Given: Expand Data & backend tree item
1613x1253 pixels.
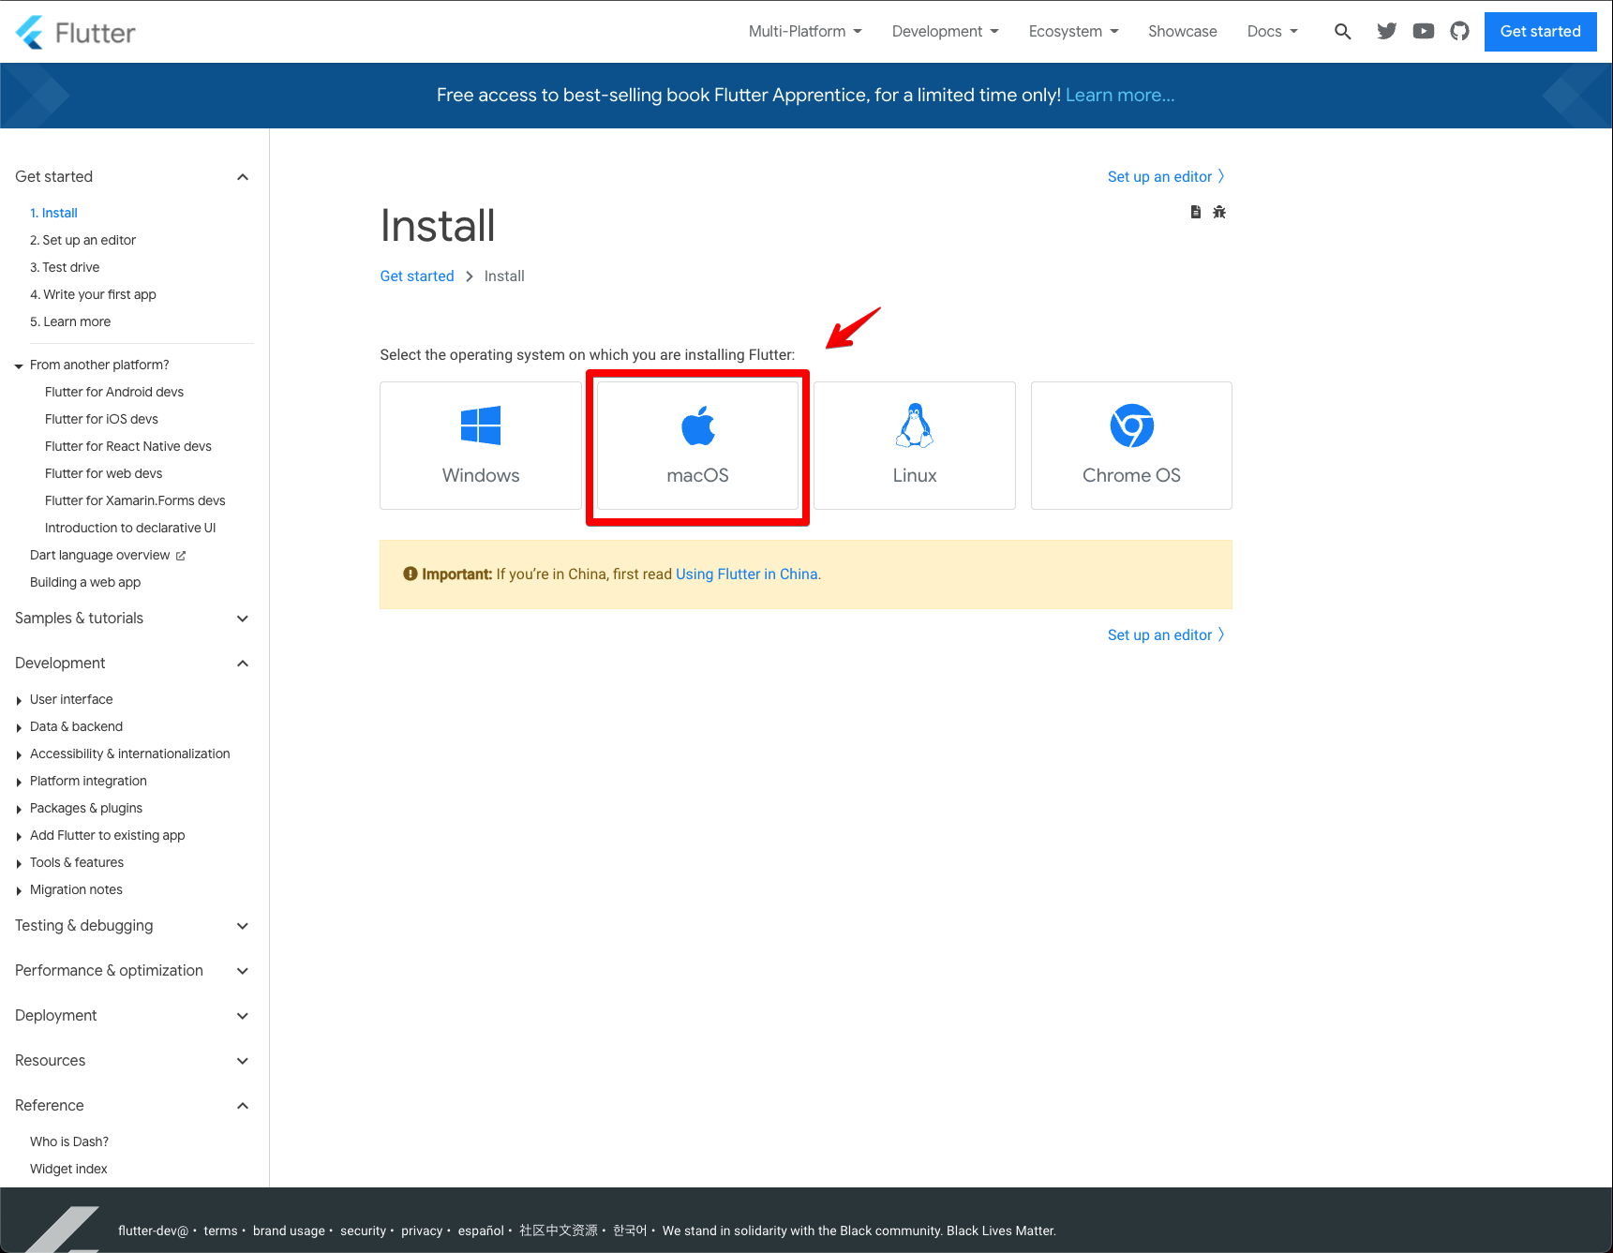Looking at the screenshot, I should coord(68,726).
